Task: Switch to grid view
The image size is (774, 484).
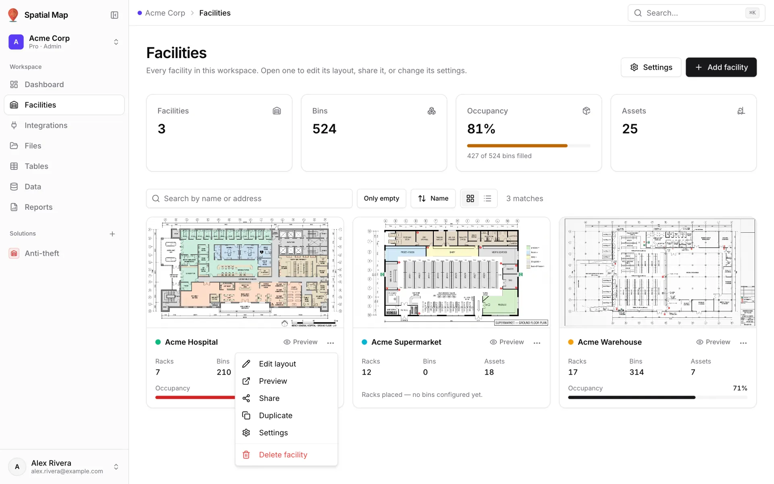Action: pyautogui.click(x=470, y=198)
